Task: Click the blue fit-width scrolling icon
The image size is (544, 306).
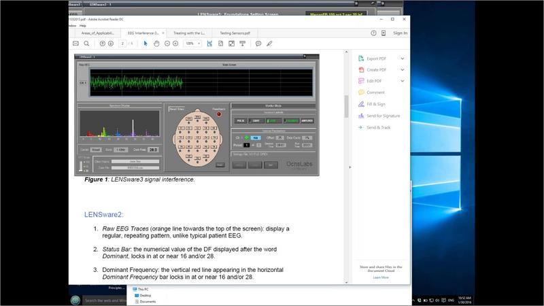Action: (x=209, y=44)
